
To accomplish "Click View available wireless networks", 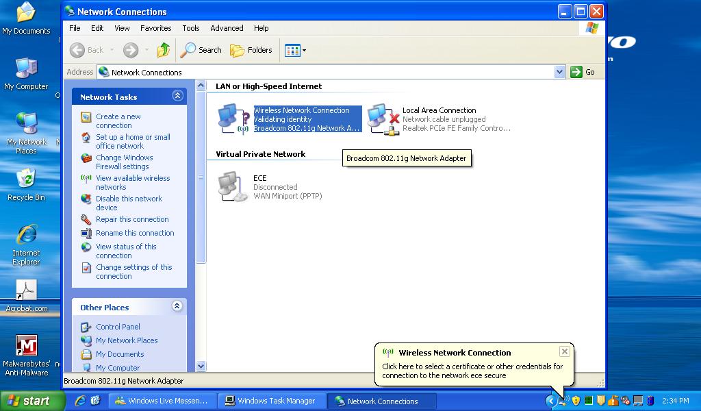I will (133, 182).
